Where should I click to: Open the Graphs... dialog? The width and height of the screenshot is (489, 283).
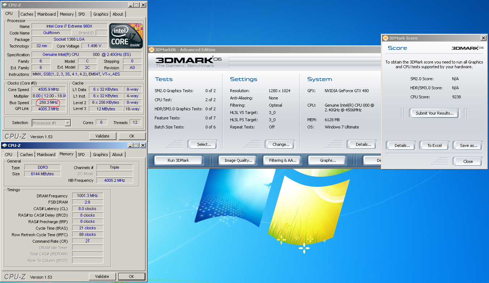click(328, 160)
